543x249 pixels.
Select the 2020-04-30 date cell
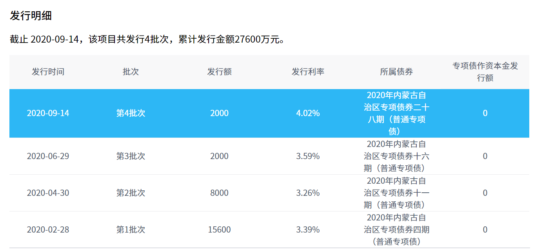point(48,193)
